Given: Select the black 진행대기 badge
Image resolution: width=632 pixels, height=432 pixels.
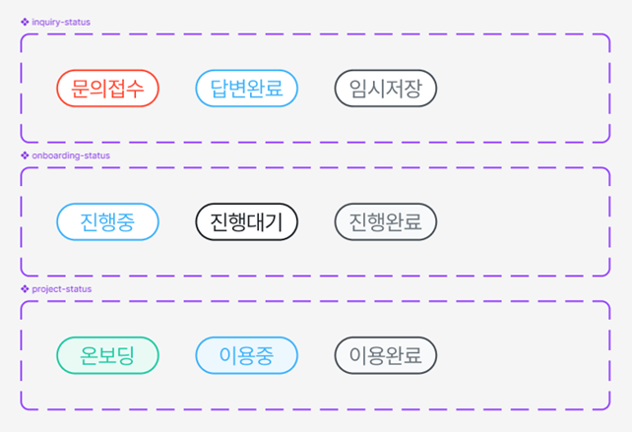Looking at the screenshot, I should pos(246,221).
